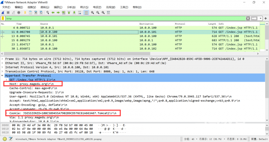This screenshot has height=142, width=269.
Task: Apply the display filter arrow button
Action: click(254, 19)
